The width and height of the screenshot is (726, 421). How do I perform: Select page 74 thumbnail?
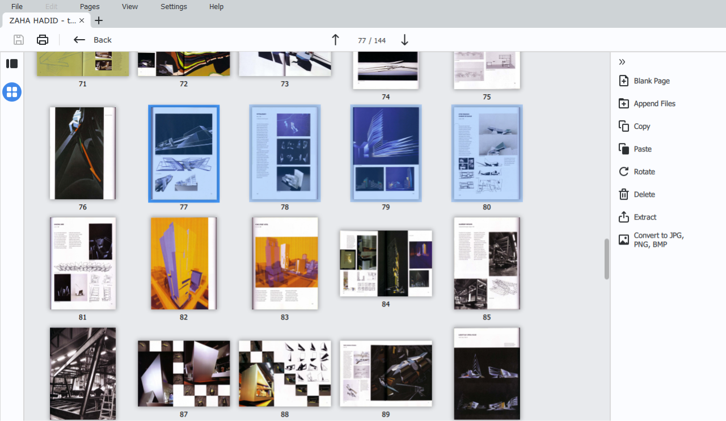tap(386, 70)
